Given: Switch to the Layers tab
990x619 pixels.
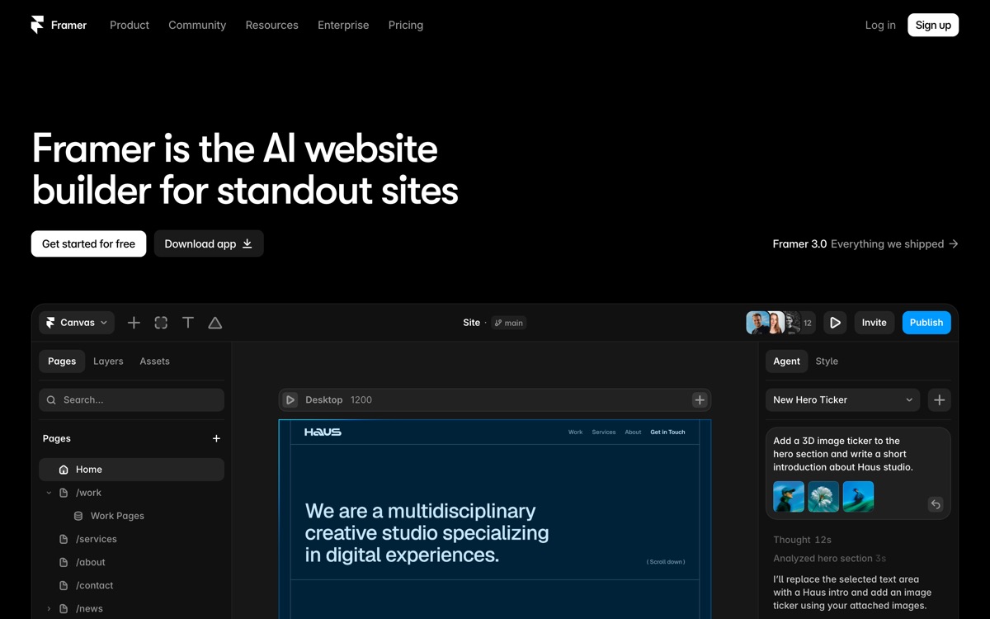Looking at the screenshot, I should (108, 361).
